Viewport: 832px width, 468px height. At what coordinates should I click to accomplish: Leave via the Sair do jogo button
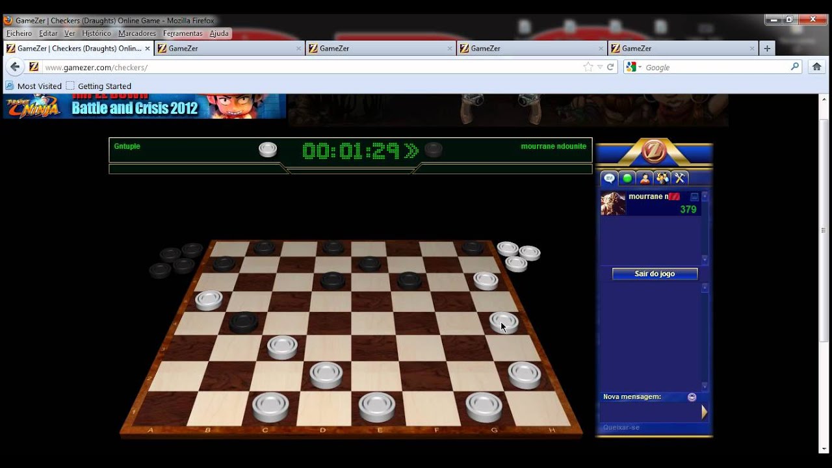tap(655, 274)
